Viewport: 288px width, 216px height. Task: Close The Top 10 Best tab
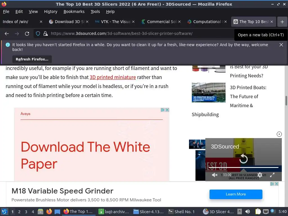click(272, 22)
